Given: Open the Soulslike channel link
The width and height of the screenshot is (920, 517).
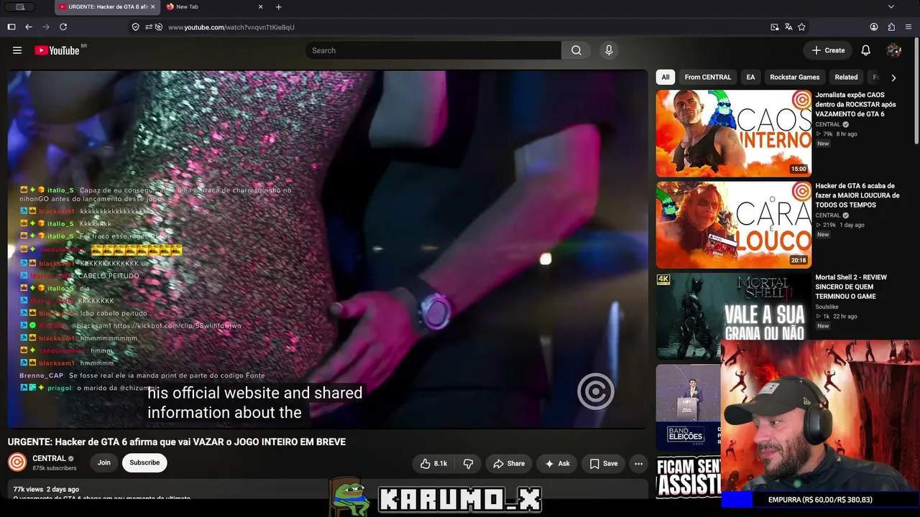Looking at the screenshot, I should pyautogui.click(x=827, y=307).
